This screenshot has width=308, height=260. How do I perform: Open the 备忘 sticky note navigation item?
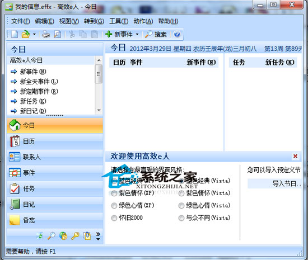55,220
